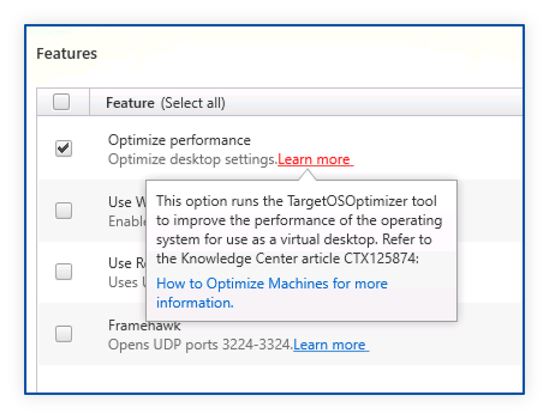
Task: Click the 'Optimize desktop settings.' description text
Action: [x=192, y=160]
